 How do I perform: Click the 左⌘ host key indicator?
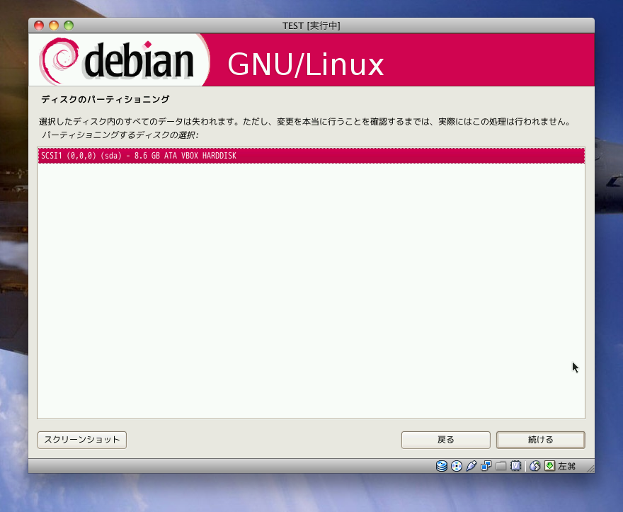point(567,466)
